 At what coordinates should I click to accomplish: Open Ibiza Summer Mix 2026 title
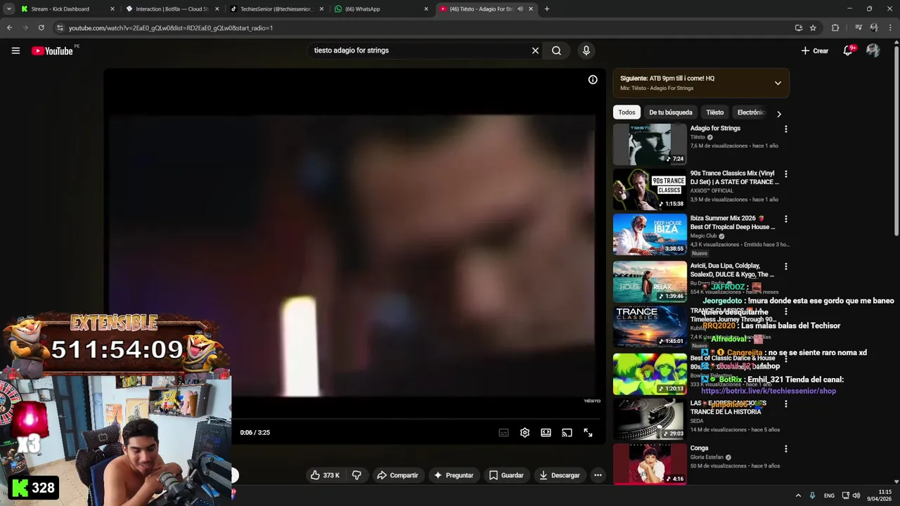pyautogui.click(x=733, y=223)
